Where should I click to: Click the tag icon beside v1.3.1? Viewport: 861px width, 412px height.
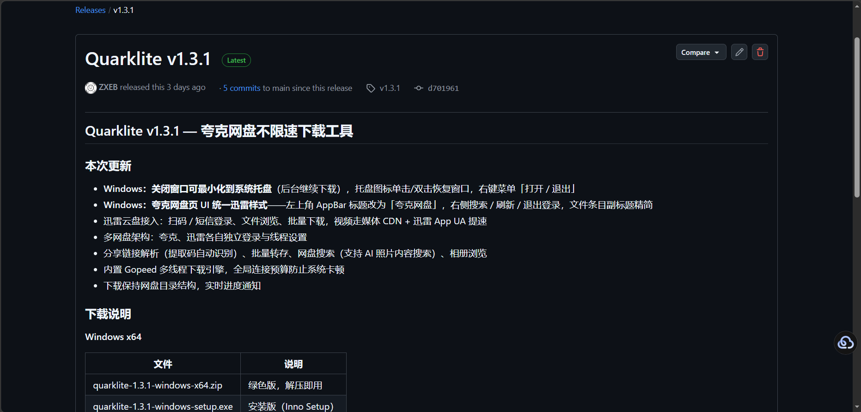371,88
